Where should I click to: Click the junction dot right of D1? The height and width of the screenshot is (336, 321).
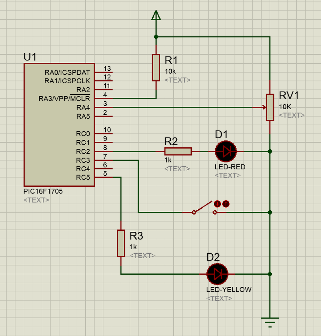[x=270, y=152]
